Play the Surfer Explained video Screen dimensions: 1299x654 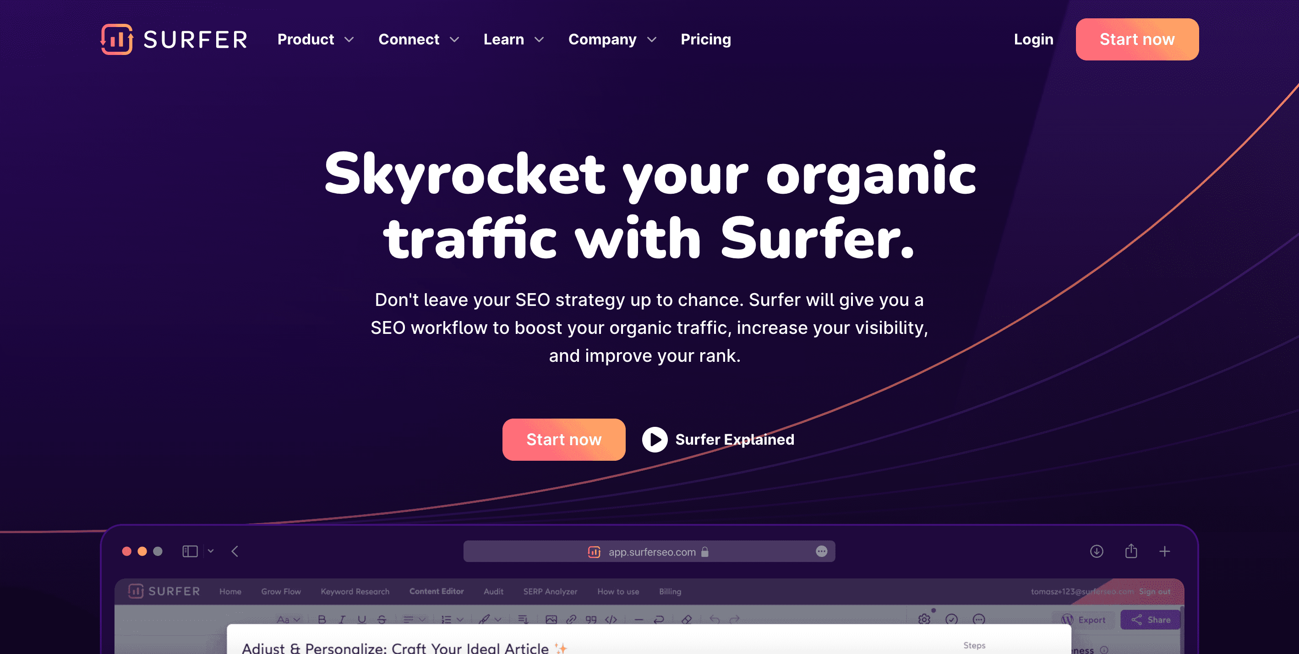655,439
